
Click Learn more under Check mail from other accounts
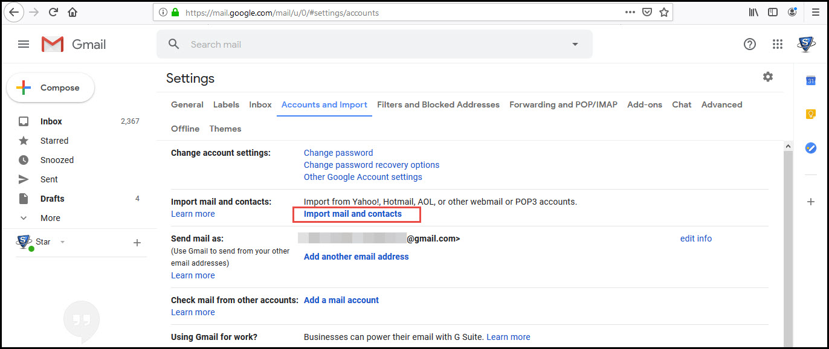coord(193,312)
